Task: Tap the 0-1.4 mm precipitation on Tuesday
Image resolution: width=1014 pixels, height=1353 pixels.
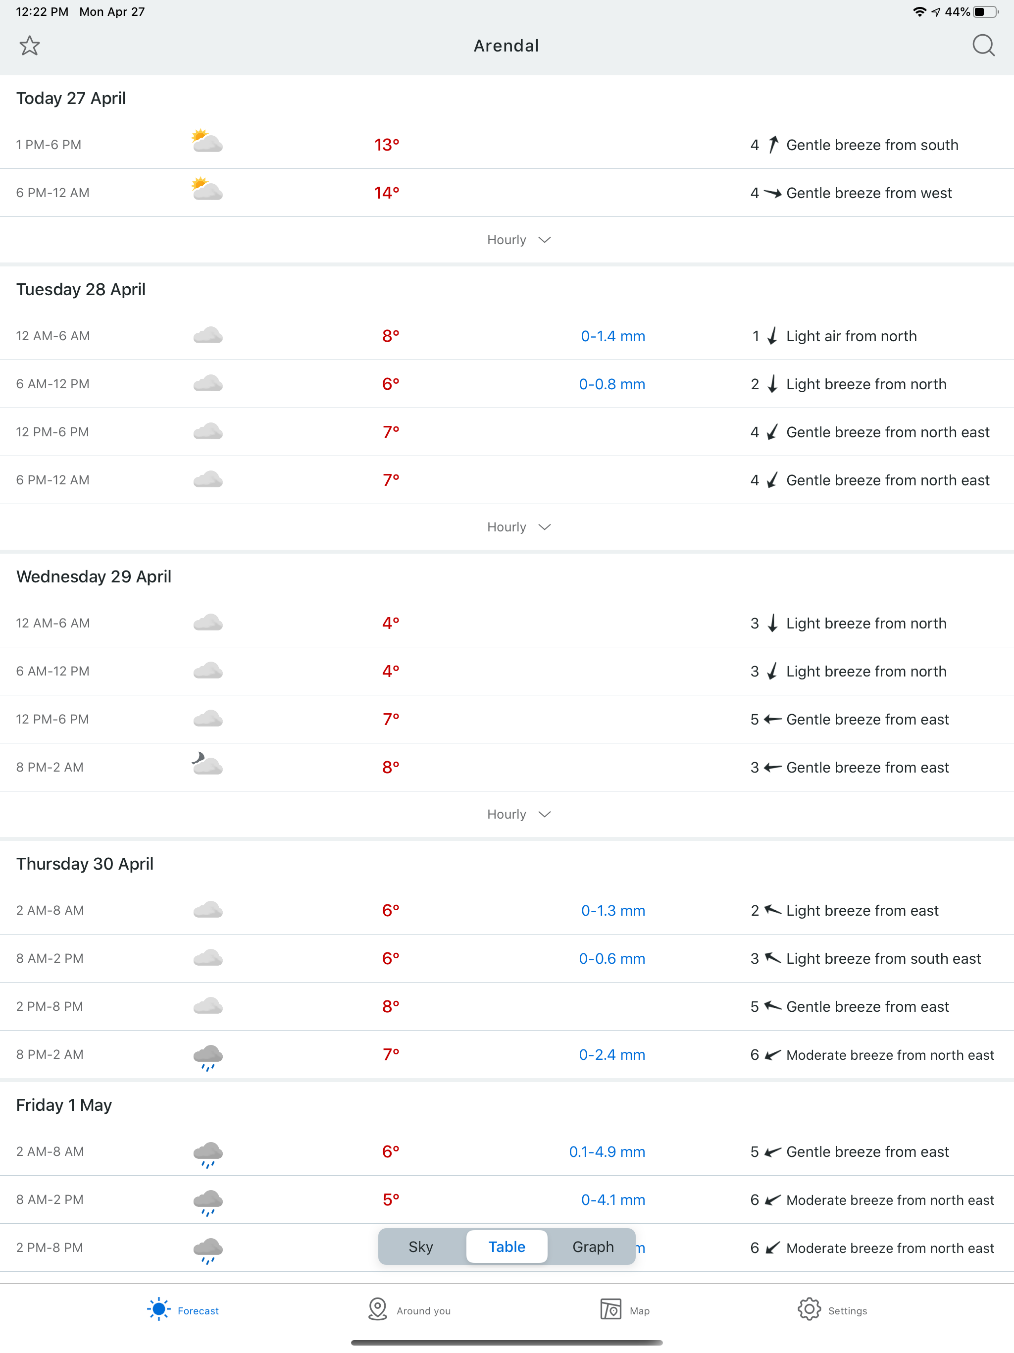Action: 613,336
